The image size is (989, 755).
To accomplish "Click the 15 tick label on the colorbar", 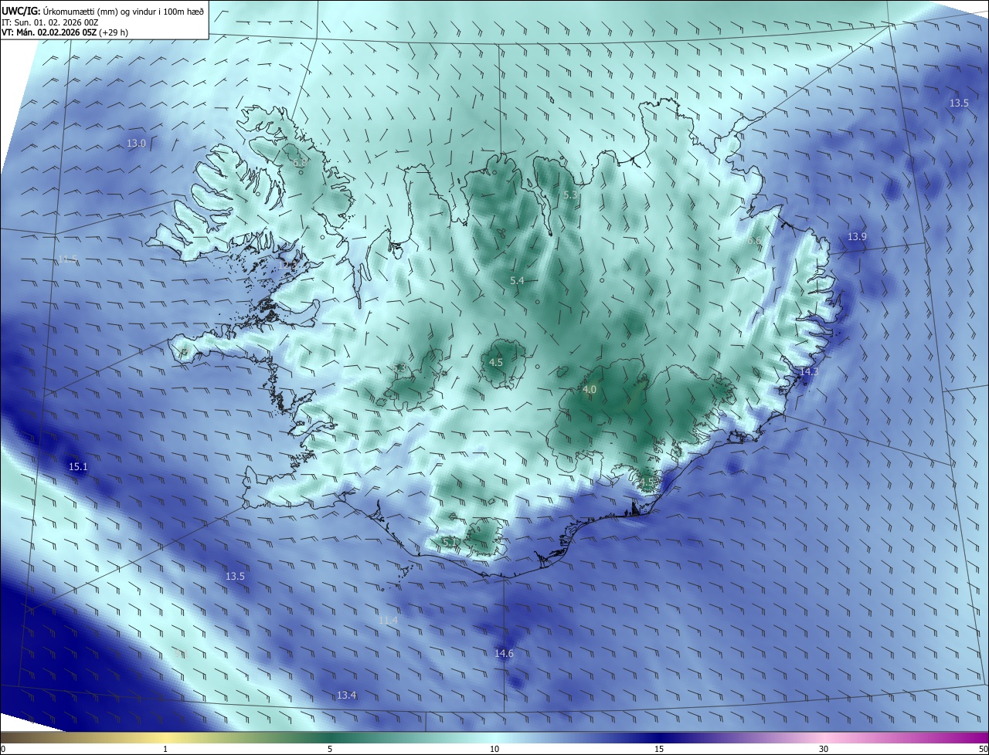I will pos(658,749).
